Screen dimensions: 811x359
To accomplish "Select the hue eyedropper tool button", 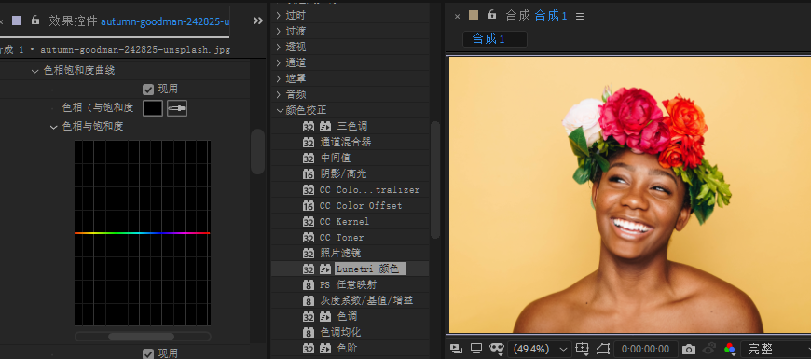I will click(177, 108).
